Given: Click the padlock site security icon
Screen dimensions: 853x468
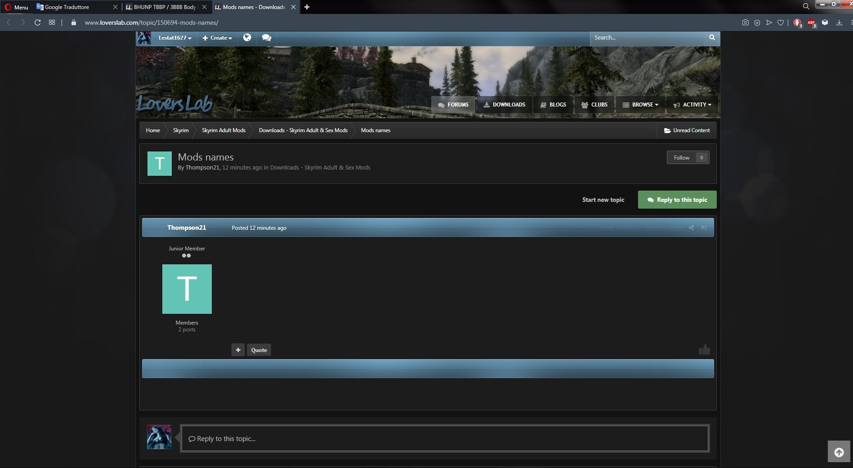Looking at the screenshot, I should click(x=74, y=22).
